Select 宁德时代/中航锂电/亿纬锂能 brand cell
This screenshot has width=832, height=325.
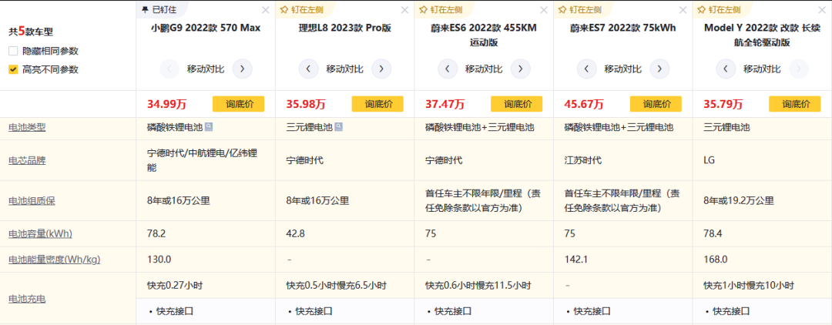202,160
